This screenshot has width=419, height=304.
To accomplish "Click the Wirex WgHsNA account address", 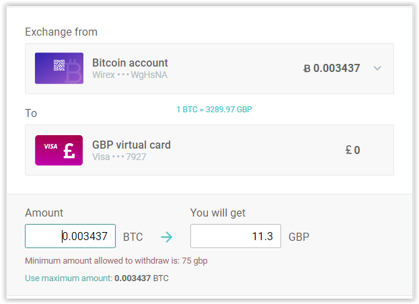I will coord(130,75).
